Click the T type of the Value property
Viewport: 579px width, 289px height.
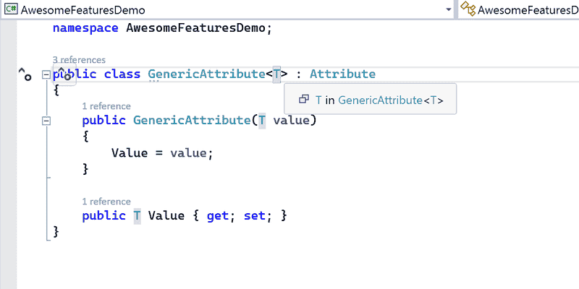point(137,215)
